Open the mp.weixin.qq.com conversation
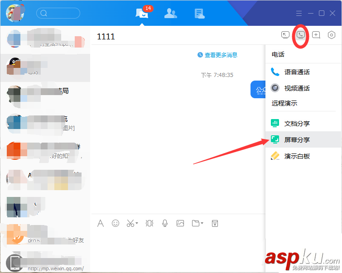 (x=45, y=262)
